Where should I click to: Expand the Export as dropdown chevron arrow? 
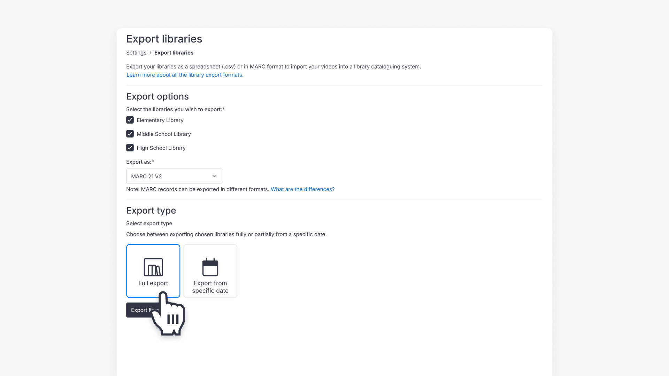(x=214, y=176)
